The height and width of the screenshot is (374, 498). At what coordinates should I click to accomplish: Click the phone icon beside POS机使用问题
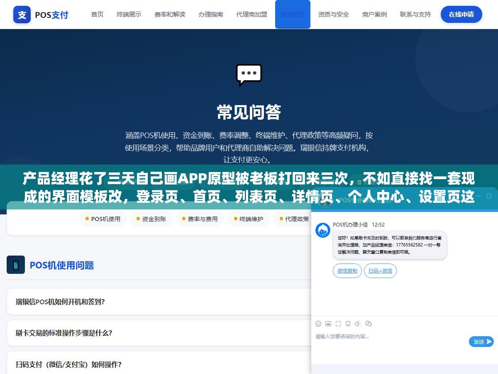tap(16, 265)
